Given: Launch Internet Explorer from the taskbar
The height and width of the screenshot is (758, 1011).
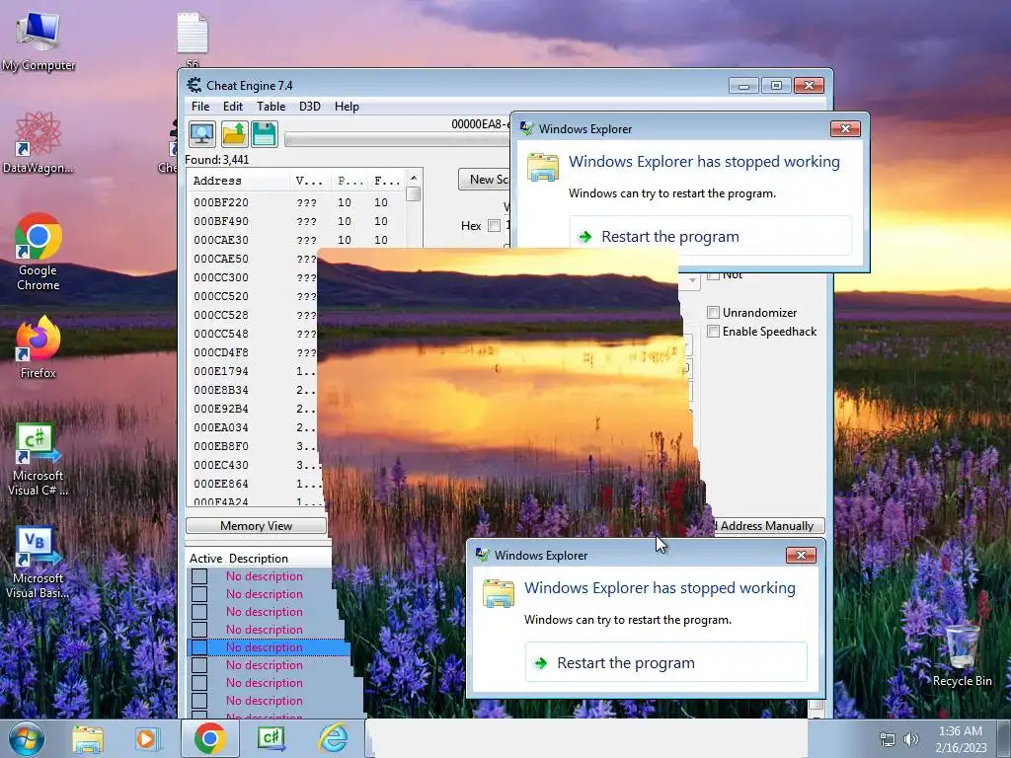Looking at the screenshot, I should click(x=334, y=738).
